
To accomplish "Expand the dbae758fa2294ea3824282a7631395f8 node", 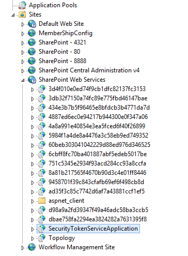I will pyautogui.click(x=33, y=220).
